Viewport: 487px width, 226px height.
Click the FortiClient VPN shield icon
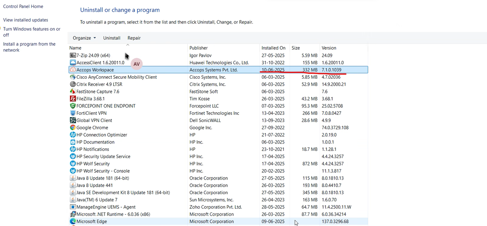click(x=73, y=113)
